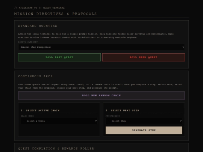Click the Progression label
The height and width of the screenshot is (152, 203).
(x=113, y=116)
